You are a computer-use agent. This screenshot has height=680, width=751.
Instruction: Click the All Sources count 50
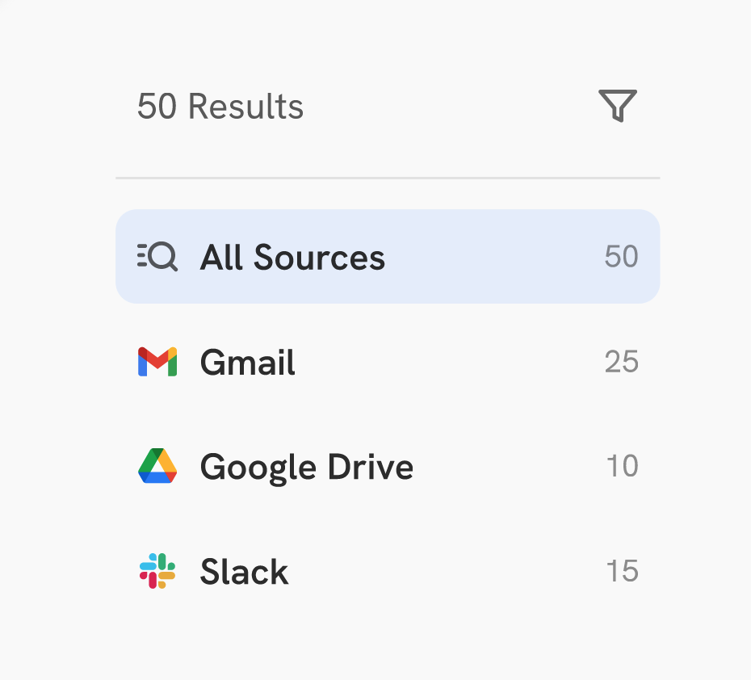tap(621, 257)
